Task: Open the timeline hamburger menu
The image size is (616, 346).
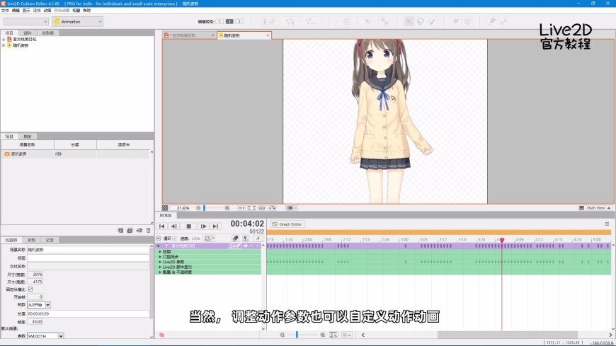Action: (x=607, y=224)
